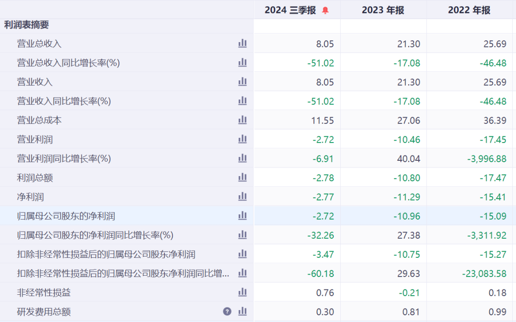
Task: Click the -51.02 value cell
Action: click(x=322, y=63)
